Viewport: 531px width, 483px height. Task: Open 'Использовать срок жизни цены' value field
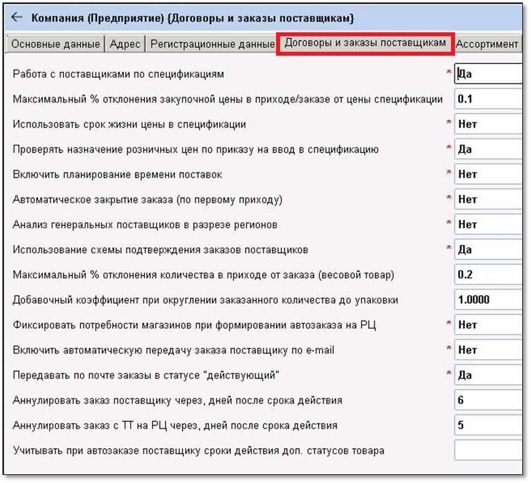tap(488, 124)
